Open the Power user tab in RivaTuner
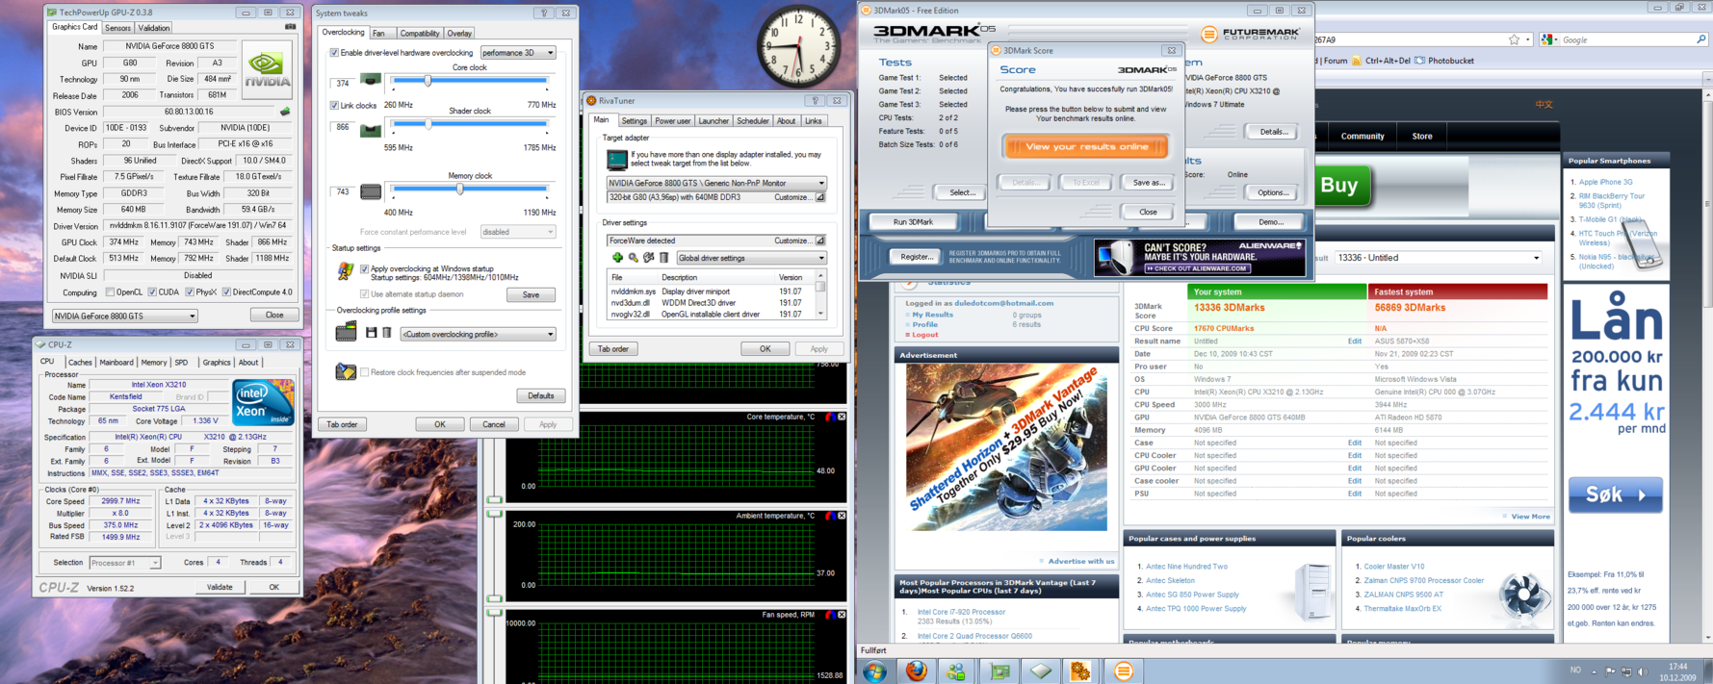1713x684 pixels. click(x=672, y=121)
